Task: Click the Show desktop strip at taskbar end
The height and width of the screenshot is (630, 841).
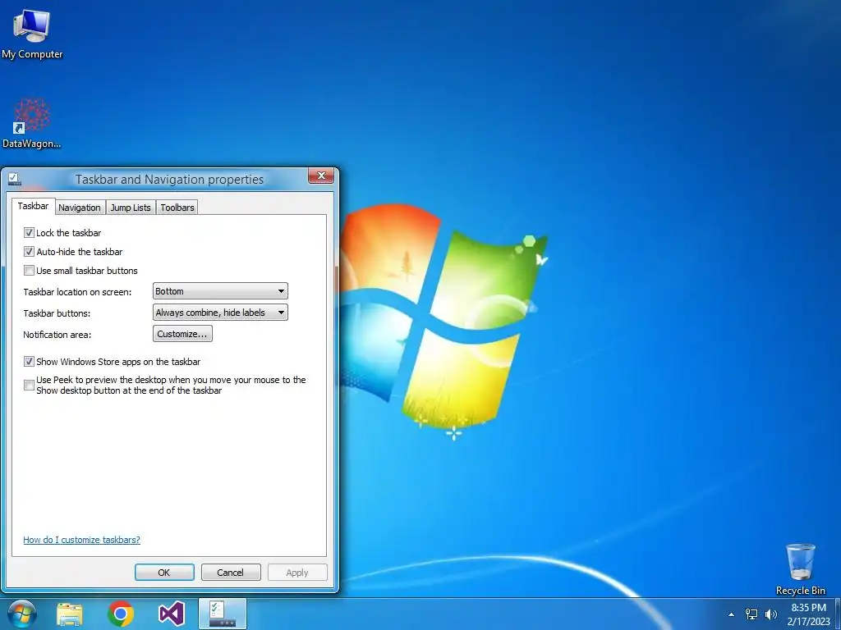Action: point(837,614)
